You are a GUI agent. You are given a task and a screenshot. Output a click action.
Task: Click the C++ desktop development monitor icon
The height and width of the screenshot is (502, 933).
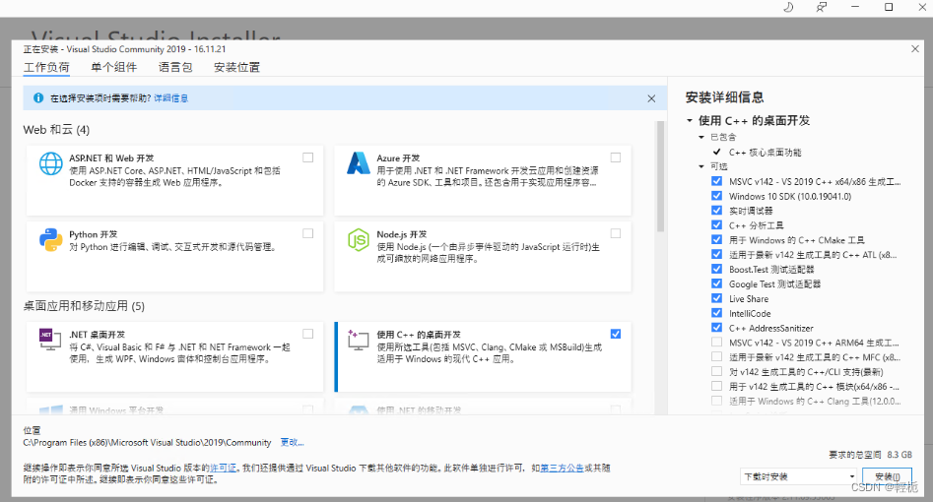359,340
